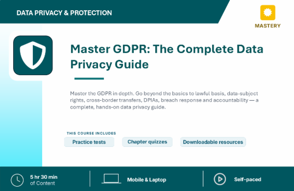Click the Data Privacy & Protection header

[x=64, y=13]
